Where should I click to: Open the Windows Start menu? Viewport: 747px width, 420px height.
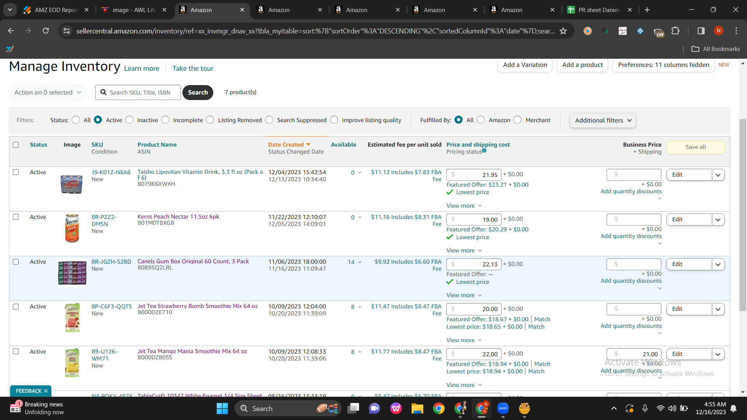pos(222,408)
